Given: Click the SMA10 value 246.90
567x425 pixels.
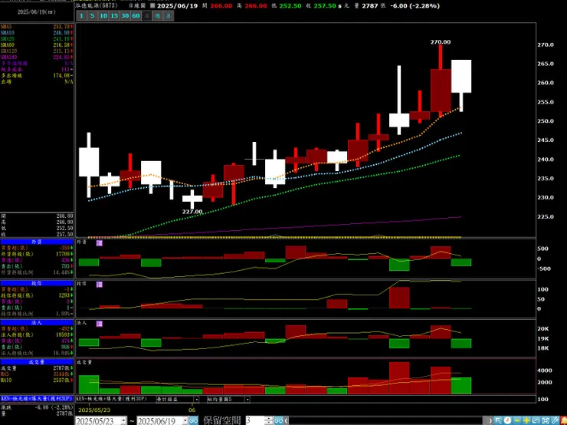Looking at the screenshot, I should [x=61, y=33].
